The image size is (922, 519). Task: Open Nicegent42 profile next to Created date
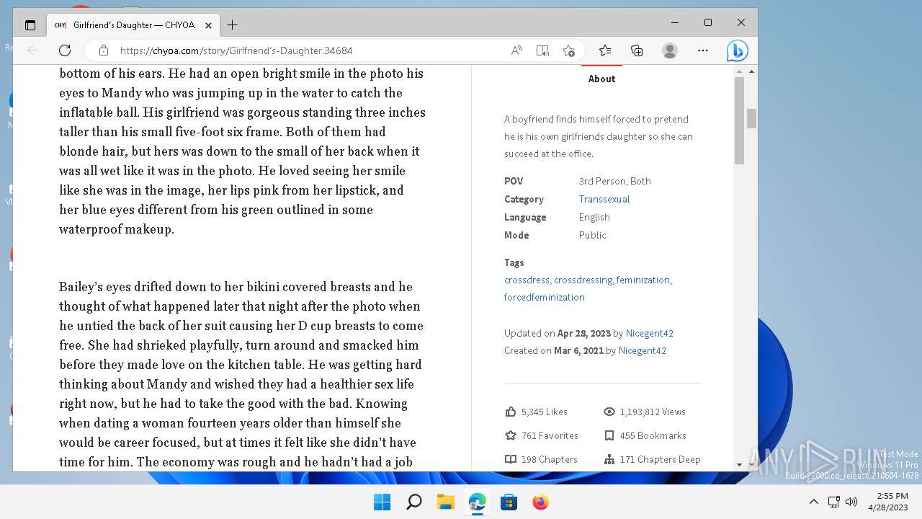point(643,350)
